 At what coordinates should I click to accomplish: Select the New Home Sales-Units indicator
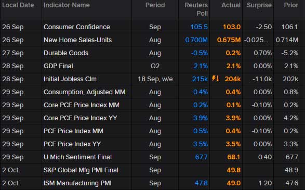(77, 40)
